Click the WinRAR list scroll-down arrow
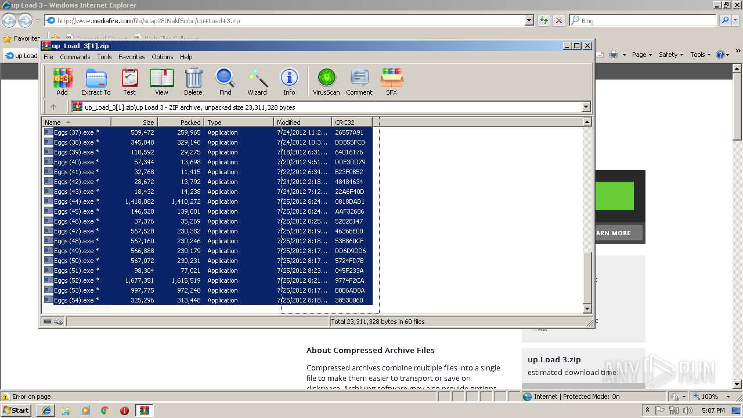Image resolution: width=743 pixels, height=418 pixels. coord(587,309)
